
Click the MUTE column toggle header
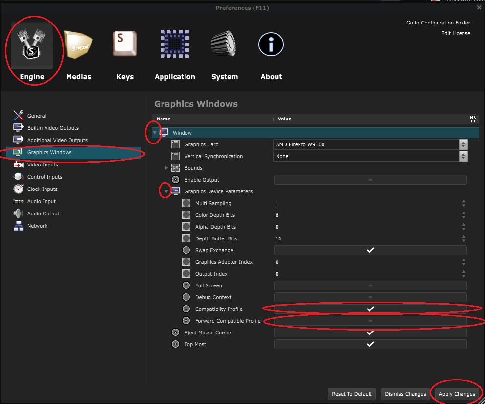473,119
